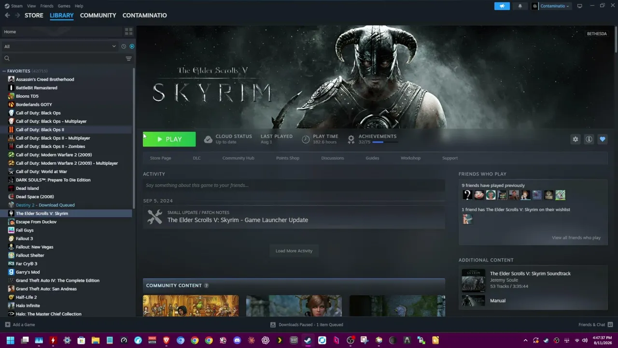Open the Skyrim achievements trophy icon
The height and width of the screenshot is (348, 618).
[351, 139]
